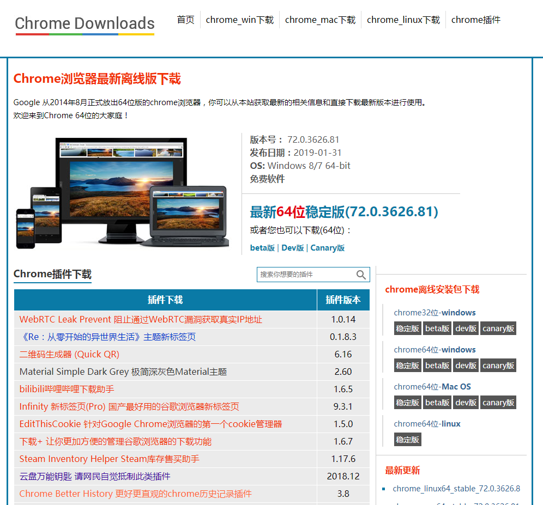Click 稳定版 under chrome64位-Mac OS

coord(408,403)
